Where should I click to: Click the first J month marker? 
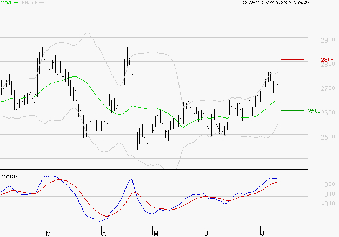(x=206, y=234)
